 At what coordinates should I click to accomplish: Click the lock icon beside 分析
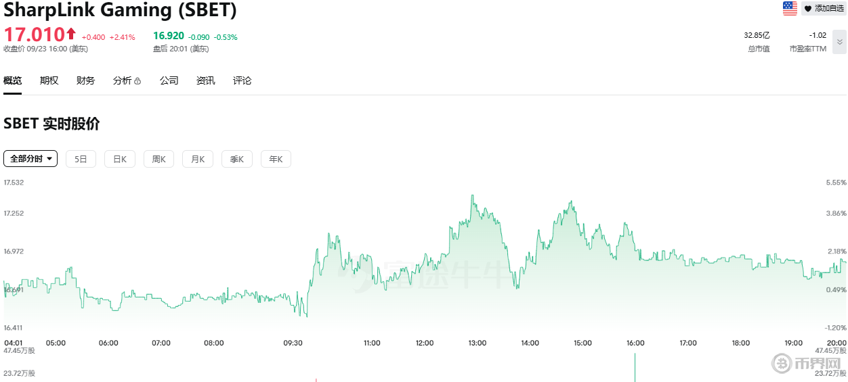click(x=137, y=81)
